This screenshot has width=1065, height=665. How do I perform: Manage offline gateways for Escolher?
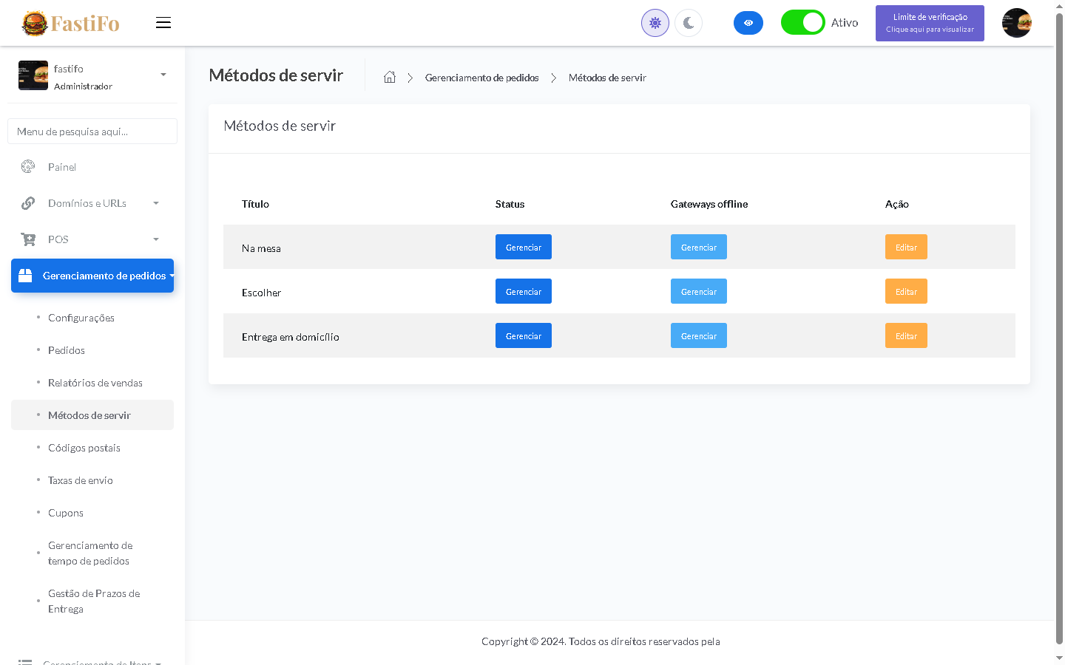pyautogui.click(x=698, y=292)
